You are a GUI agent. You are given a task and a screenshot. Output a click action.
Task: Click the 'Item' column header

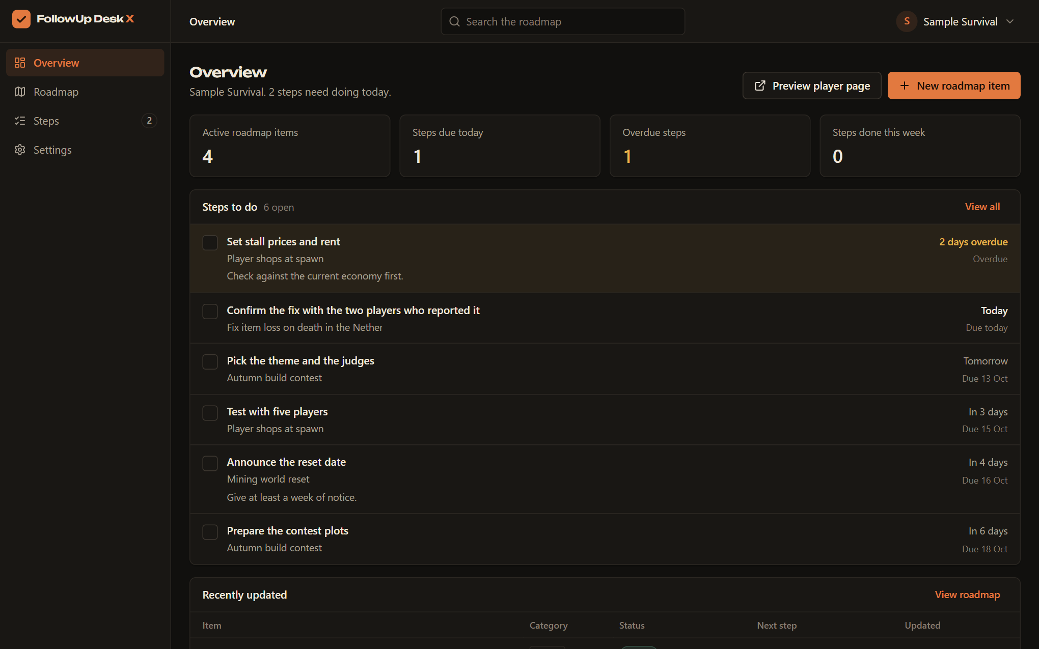click(x=212, y=625)
